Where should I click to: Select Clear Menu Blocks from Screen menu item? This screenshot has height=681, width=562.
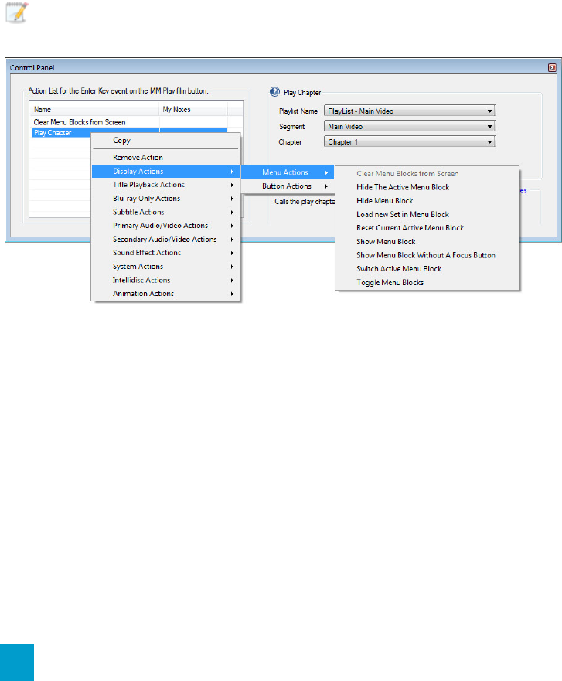(427, 174)
